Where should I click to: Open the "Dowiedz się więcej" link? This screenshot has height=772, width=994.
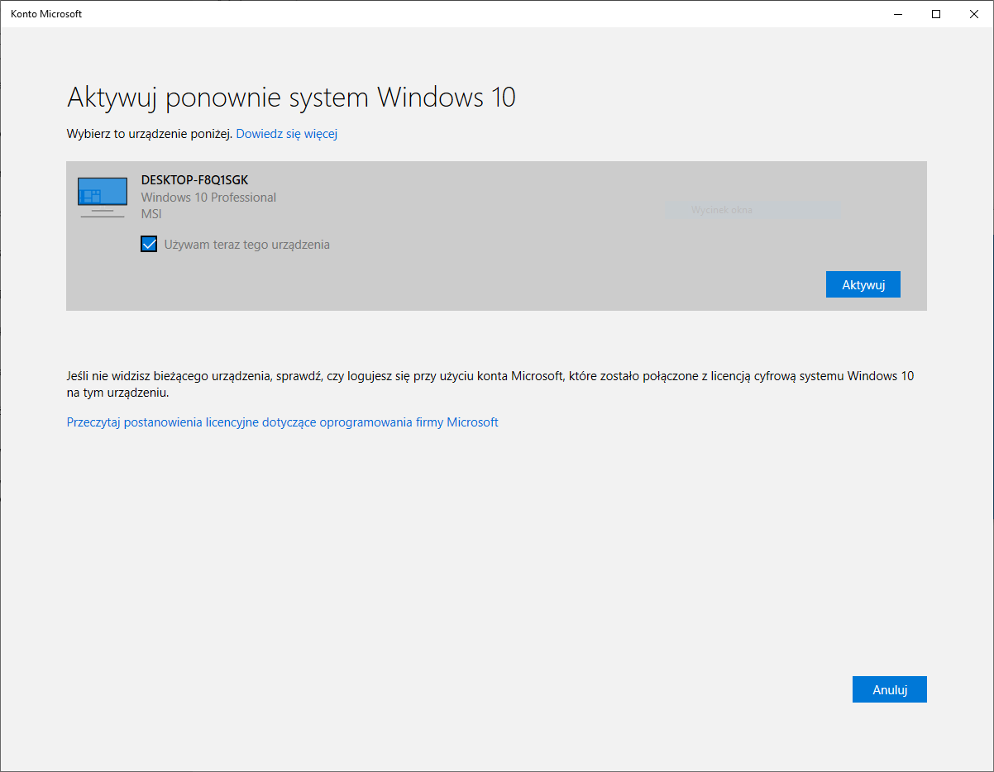click(287, 133)
